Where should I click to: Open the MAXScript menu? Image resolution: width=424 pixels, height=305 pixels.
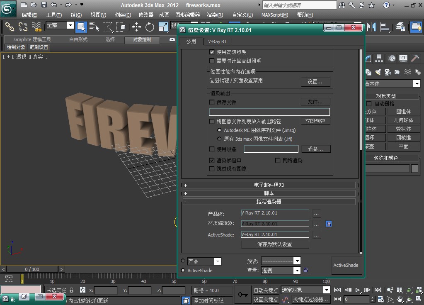[275, 15]
